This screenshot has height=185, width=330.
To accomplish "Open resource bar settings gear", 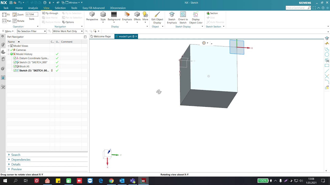I will pyautogui.click(x=3, y=36).
